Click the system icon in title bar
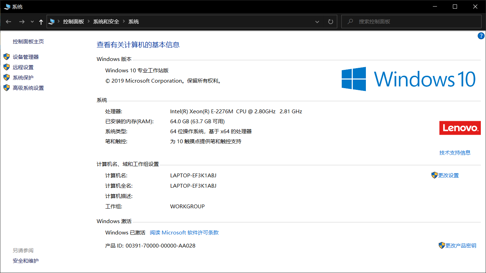486x273 pixels. 7,7
